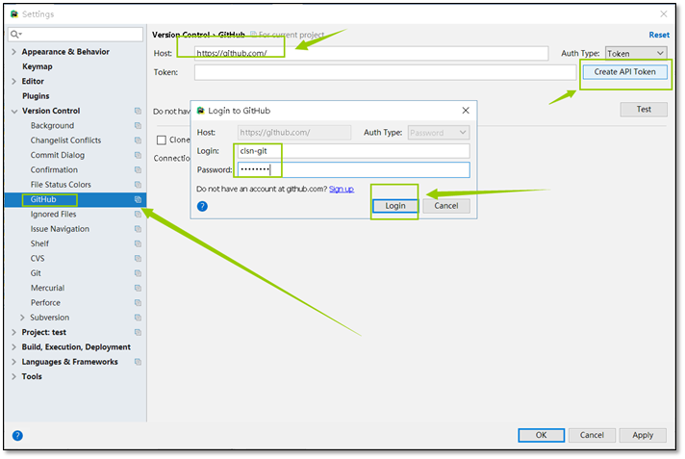Select Keymap in the settings tree
This screenshot has width=685, height=459.
coord(38,66)
